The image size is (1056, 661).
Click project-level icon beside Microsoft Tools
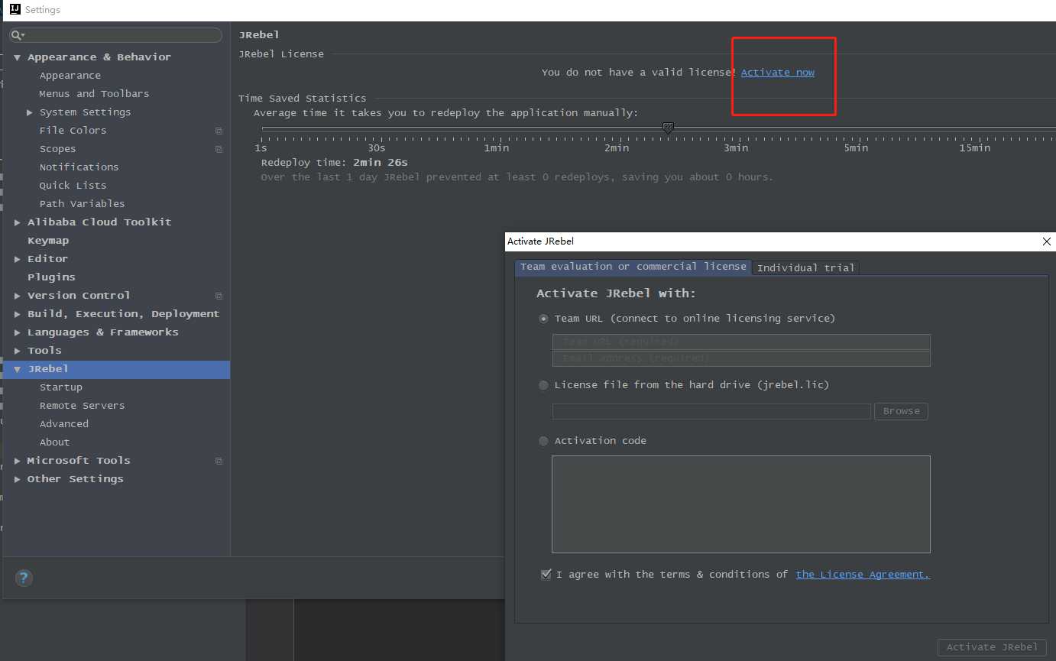click(x=219, y=461)
